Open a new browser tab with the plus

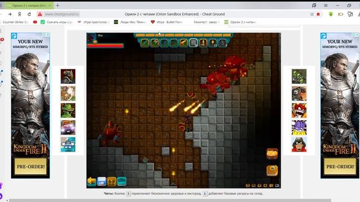tap(57, 5)
